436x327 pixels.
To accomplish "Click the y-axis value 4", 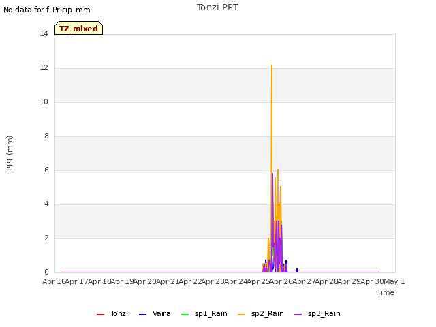I will coord(46,204).
